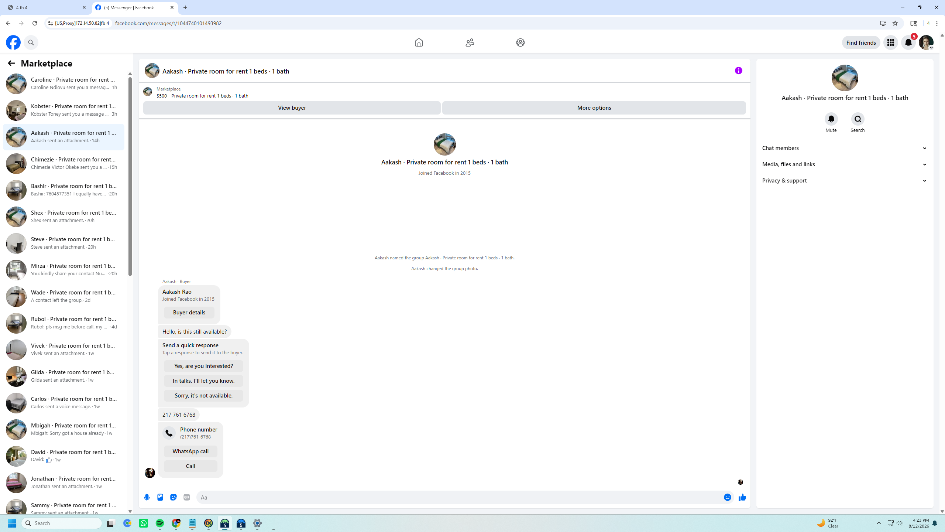The image size is (945, 532).
Task: Open the Chimezie private room conversation
Action: pos(63,163)
